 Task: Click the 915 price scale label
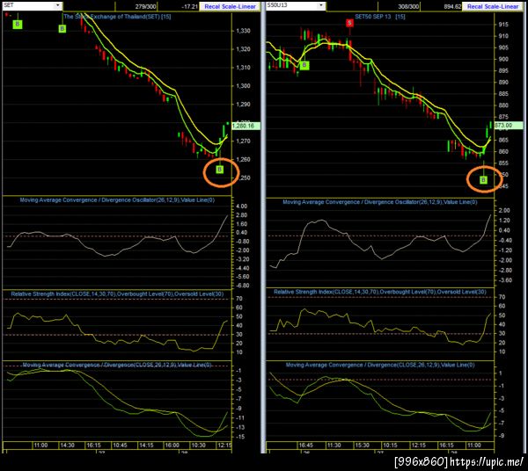(503, 25)
